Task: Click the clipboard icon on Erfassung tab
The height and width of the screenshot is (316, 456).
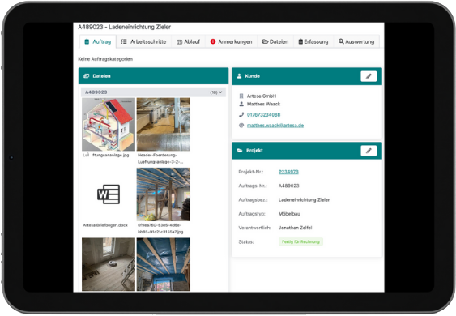Action: 300,41
